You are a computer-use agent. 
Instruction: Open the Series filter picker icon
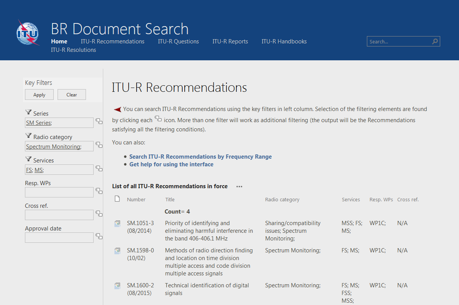(x=99, y=121)
